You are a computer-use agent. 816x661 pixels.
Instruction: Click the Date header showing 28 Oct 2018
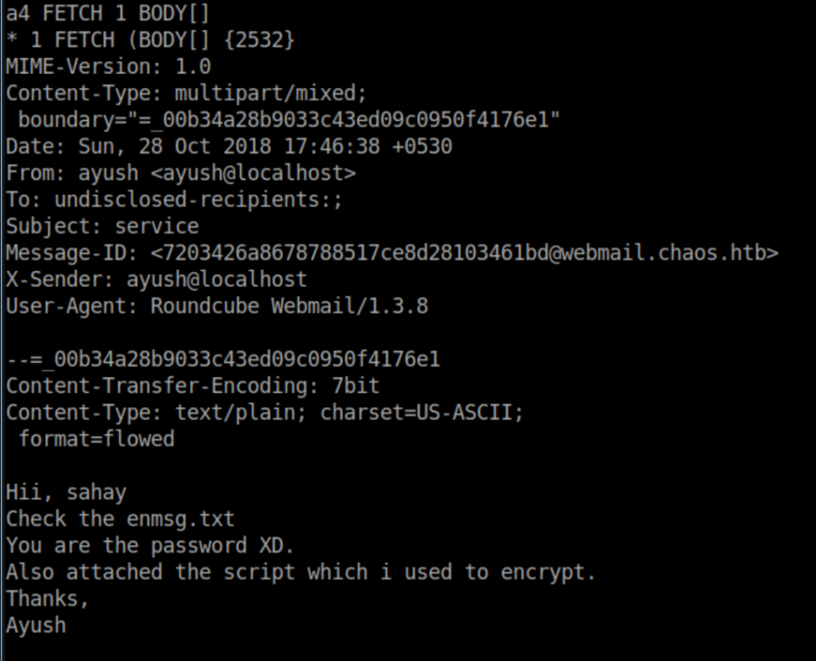[x=229, y=147]
